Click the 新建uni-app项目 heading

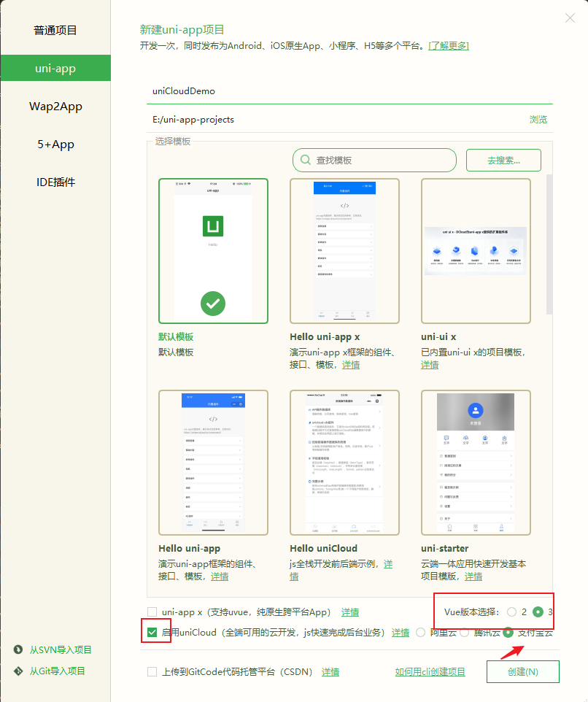[182, 29]
